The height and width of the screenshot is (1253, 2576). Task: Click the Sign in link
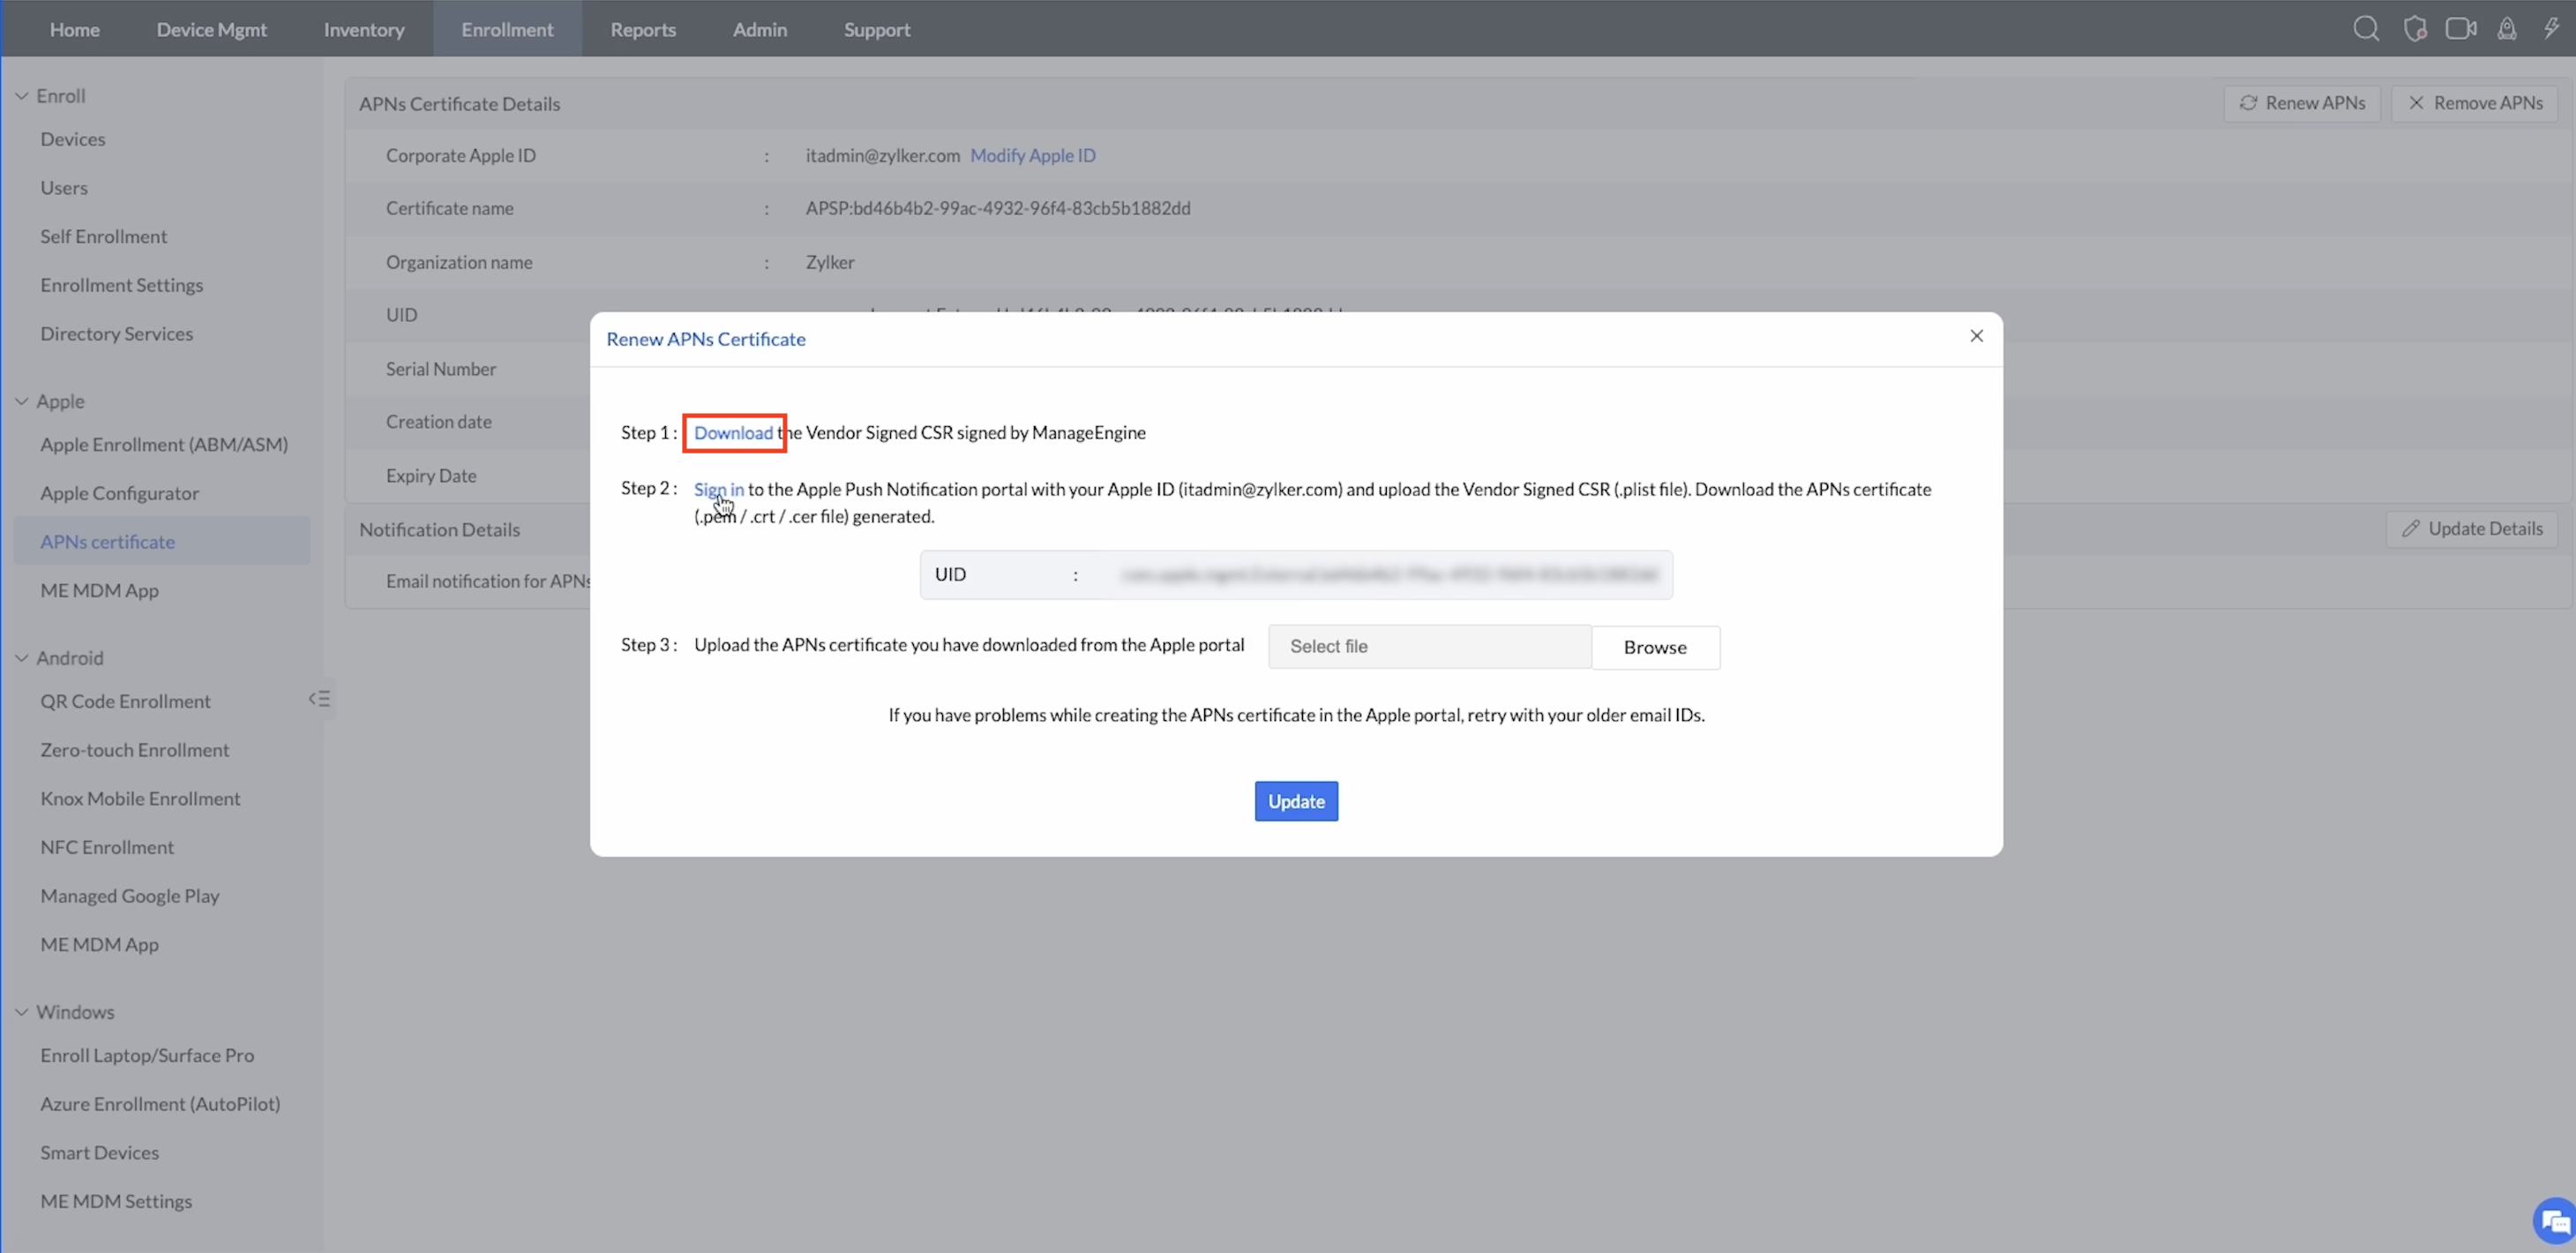pyautogui.click(x=718, y=489)
